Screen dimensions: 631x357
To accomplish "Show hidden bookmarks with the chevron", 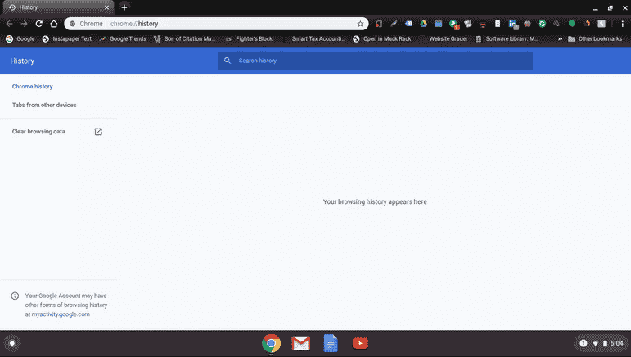I will click(560, 39).
